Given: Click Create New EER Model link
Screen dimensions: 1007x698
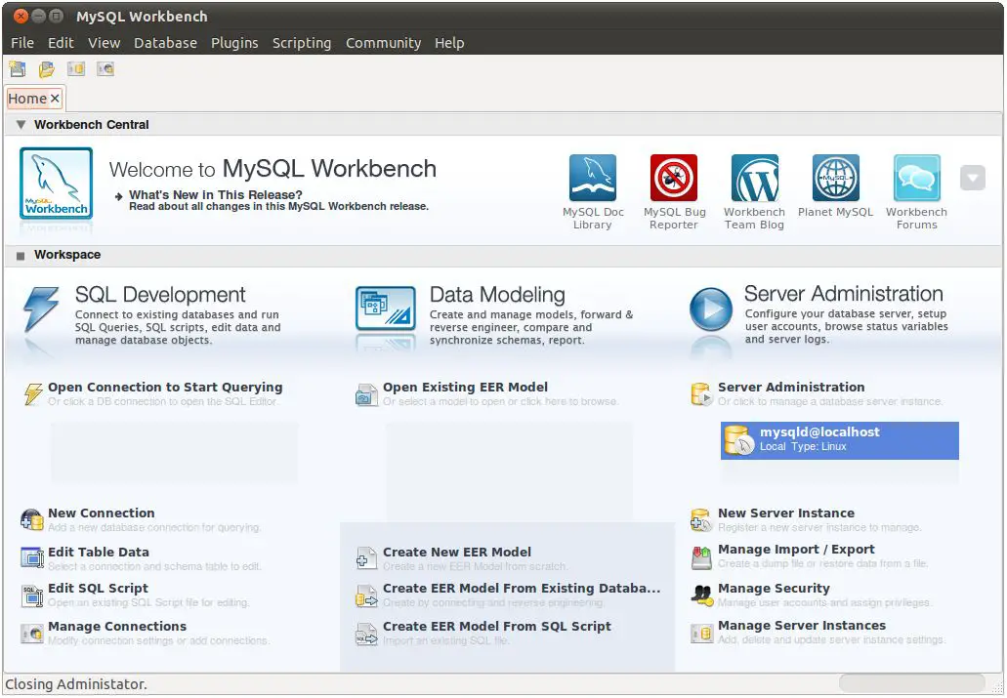Looking at the screenshot, I should coord(456,553).
